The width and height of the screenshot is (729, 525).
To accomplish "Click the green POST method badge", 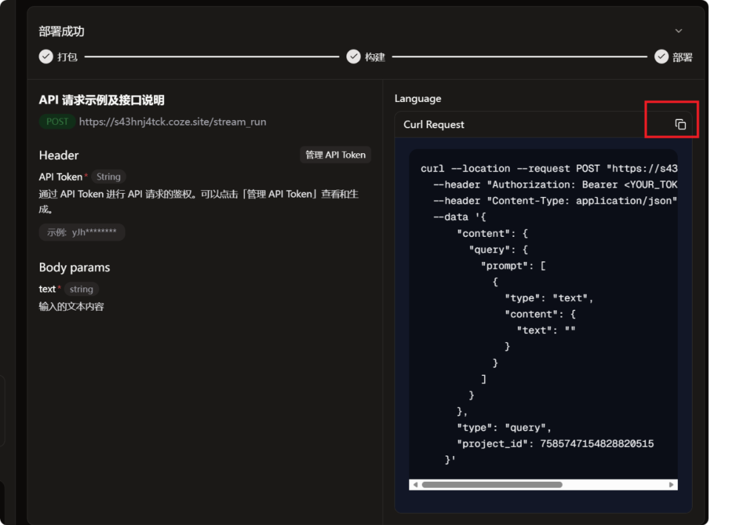I will [57, 121].
